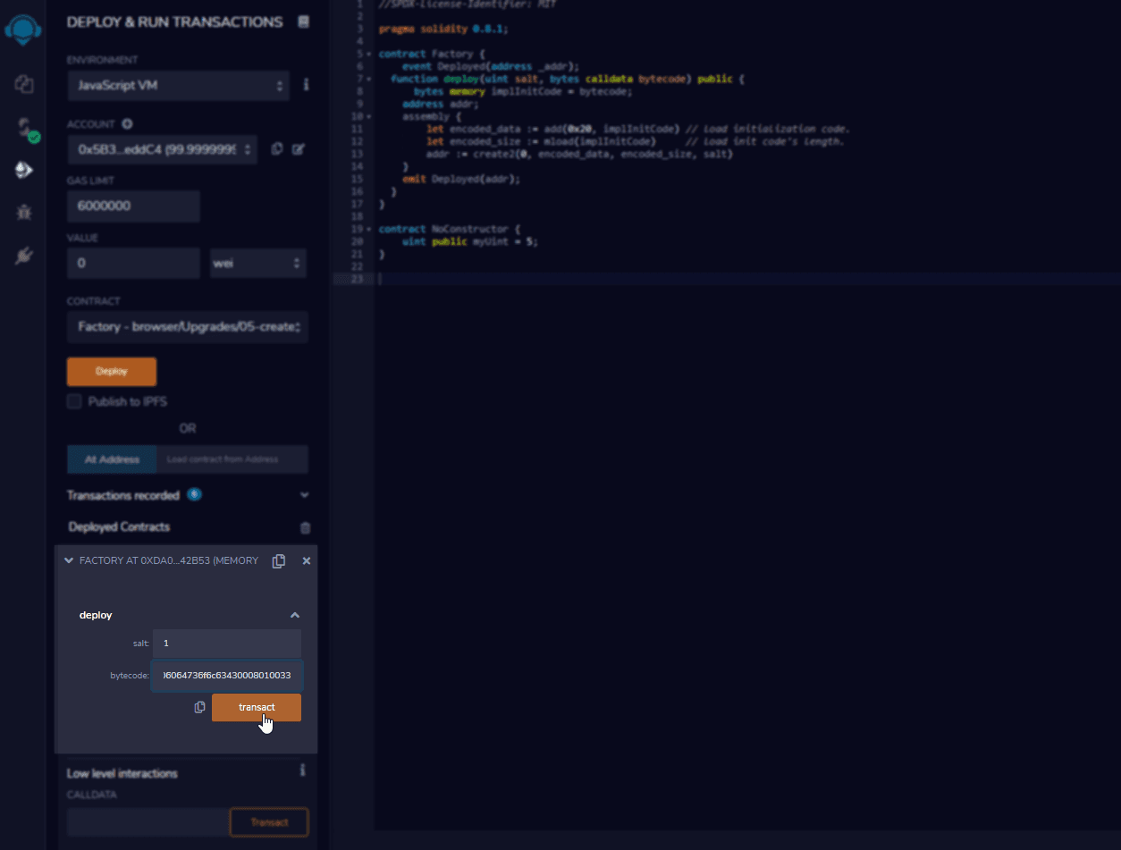1121x850 pixels.
Task: Add a new account with plus icon
Action: 127,124
